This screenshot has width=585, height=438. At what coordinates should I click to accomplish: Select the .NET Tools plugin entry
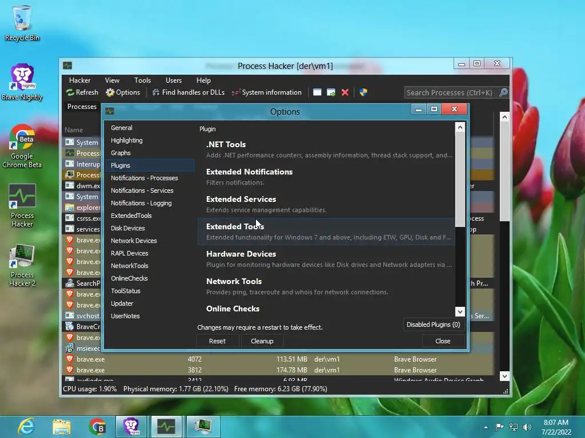[326, 149]
